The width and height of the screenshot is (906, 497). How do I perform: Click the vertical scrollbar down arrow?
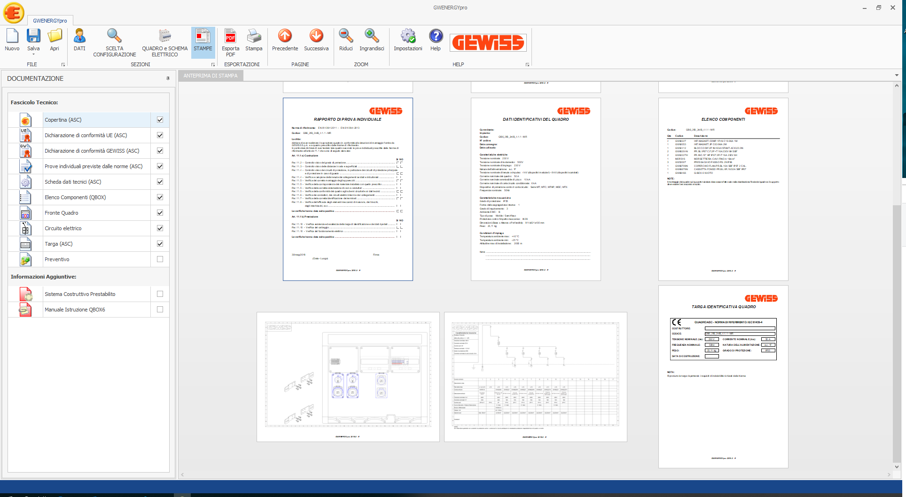click(897, 467)
